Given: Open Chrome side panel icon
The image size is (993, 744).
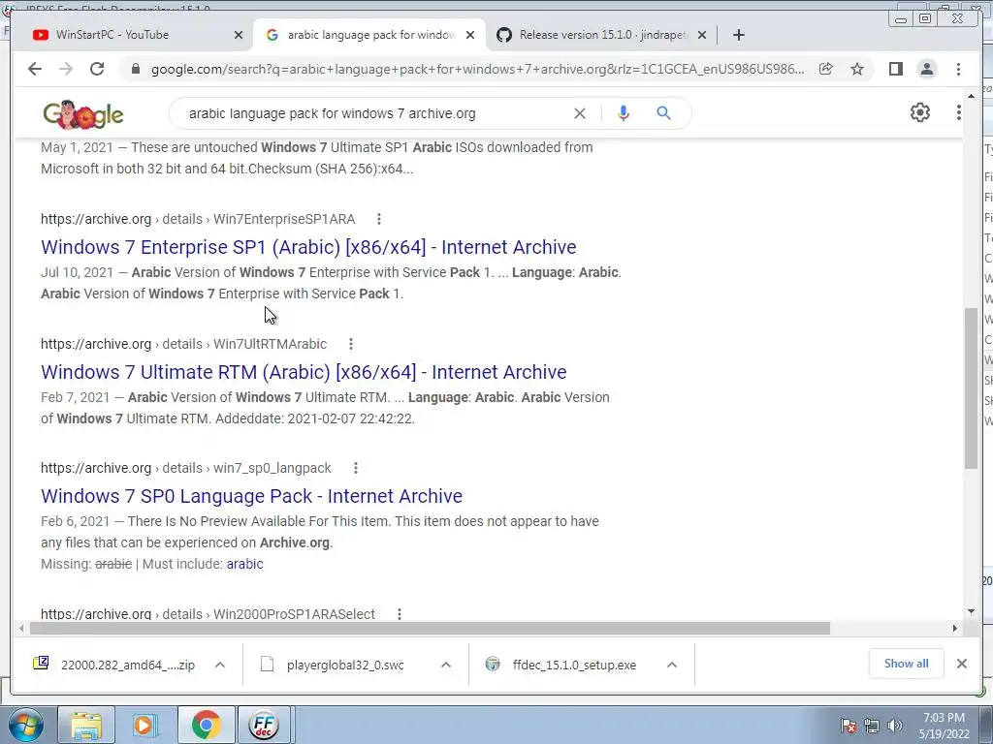Looking at the screenshot, I should [x=895, y=69].
